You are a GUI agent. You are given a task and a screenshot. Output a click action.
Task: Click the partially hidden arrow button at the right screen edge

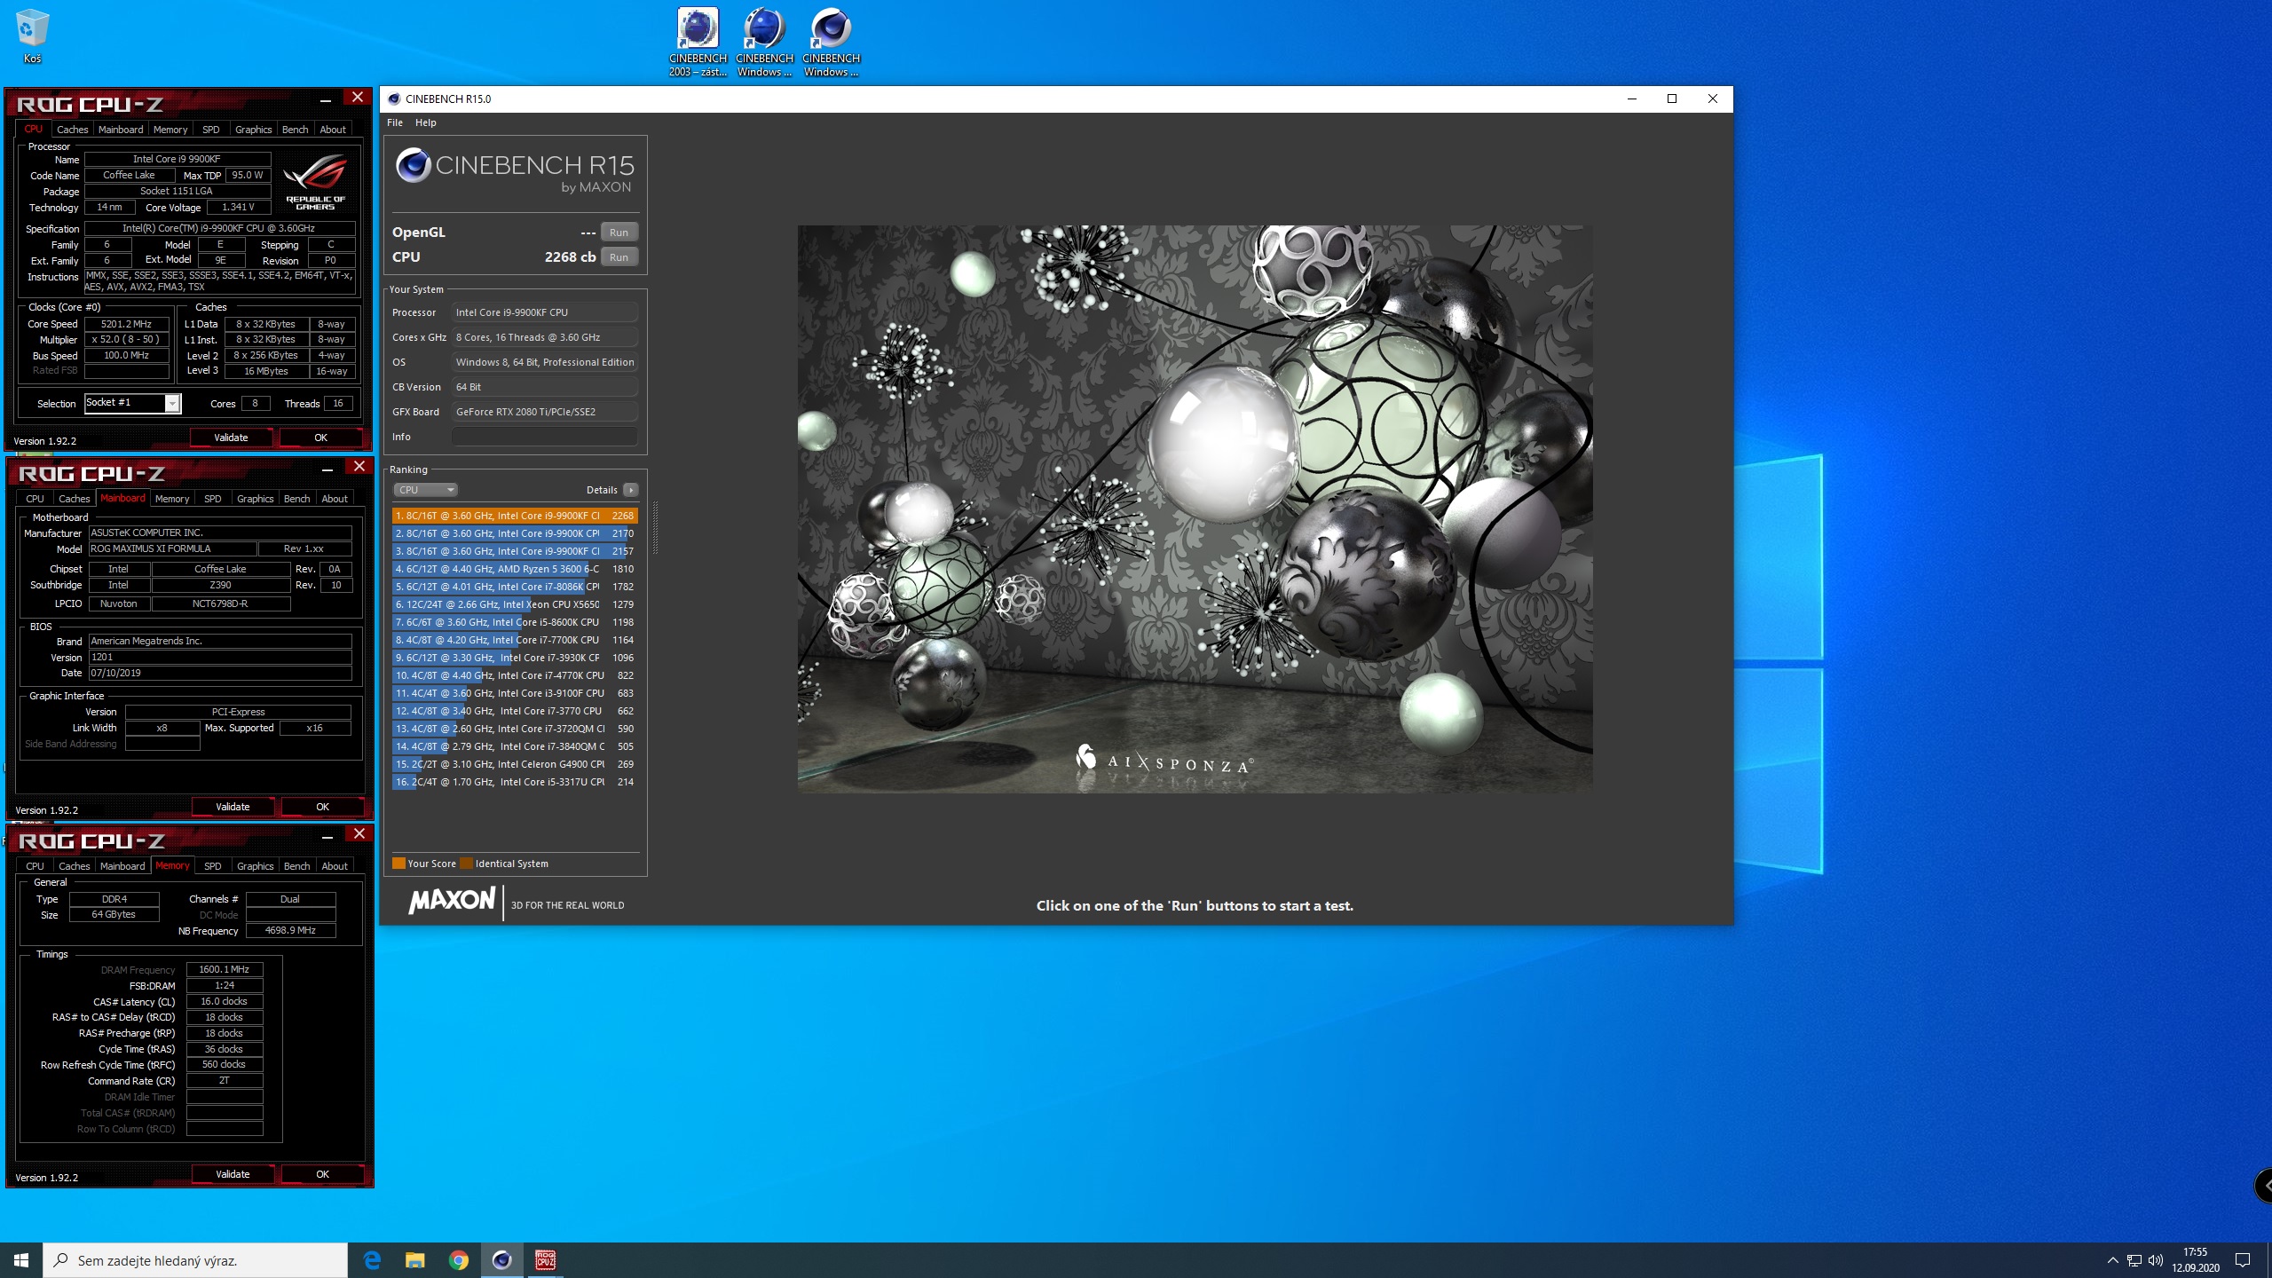pyautogui.click(x=2263, y=1186)
